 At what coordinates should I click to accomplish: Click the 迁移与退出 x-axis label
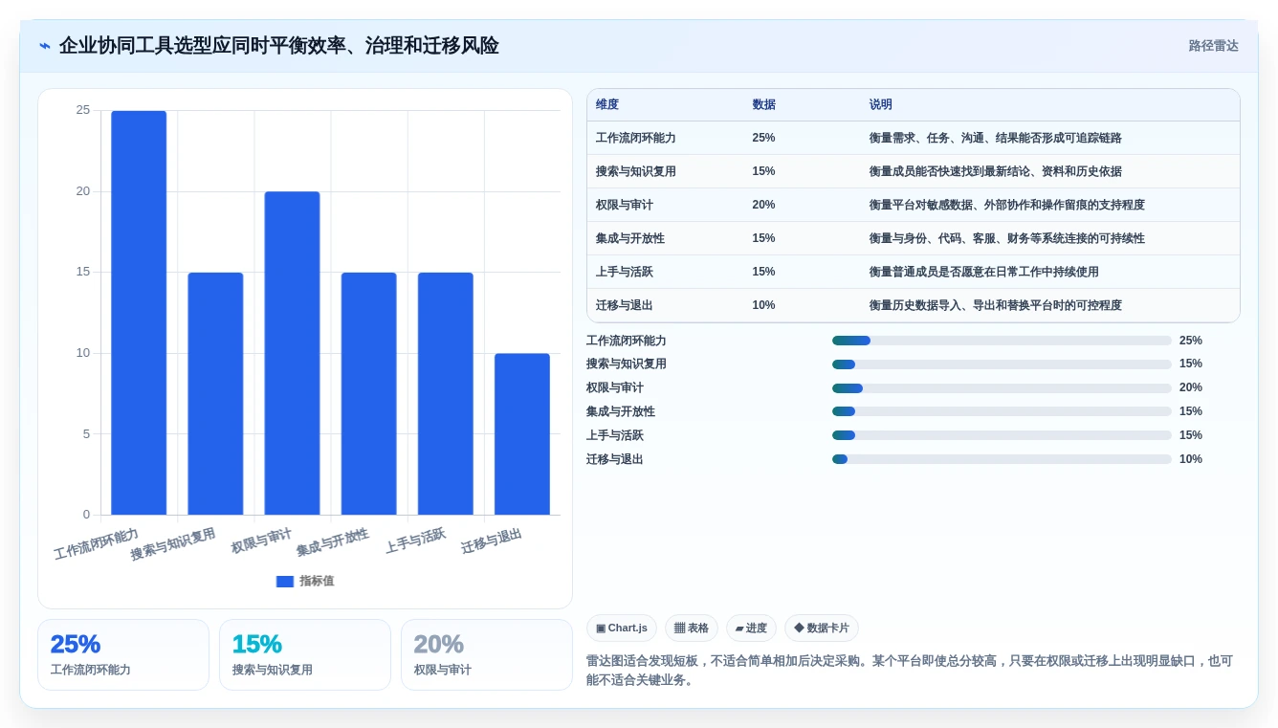[x=492, y=541]
